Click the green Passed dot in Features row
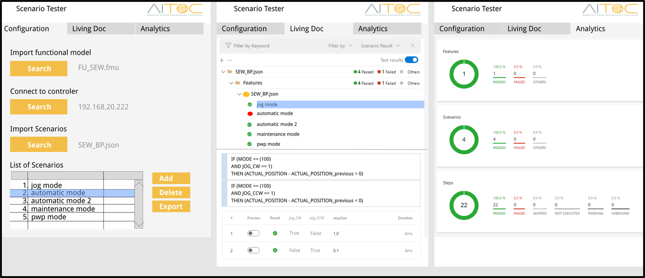 (x=355, y=83)
